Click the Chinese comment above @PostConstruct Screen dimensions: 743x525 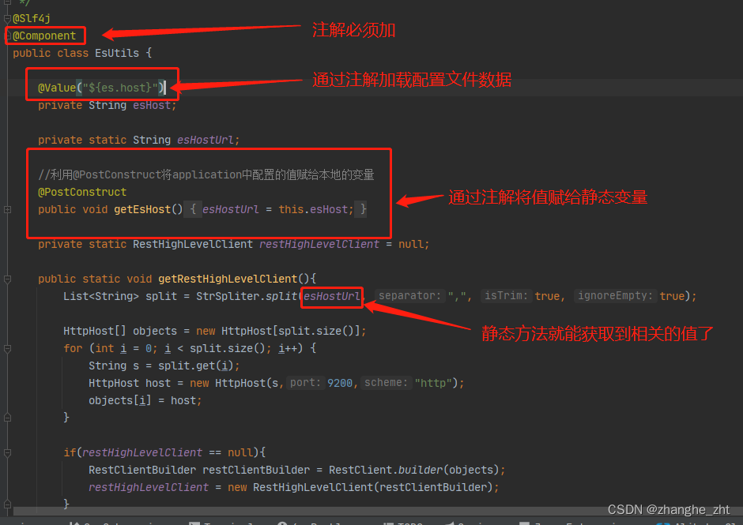206,174
